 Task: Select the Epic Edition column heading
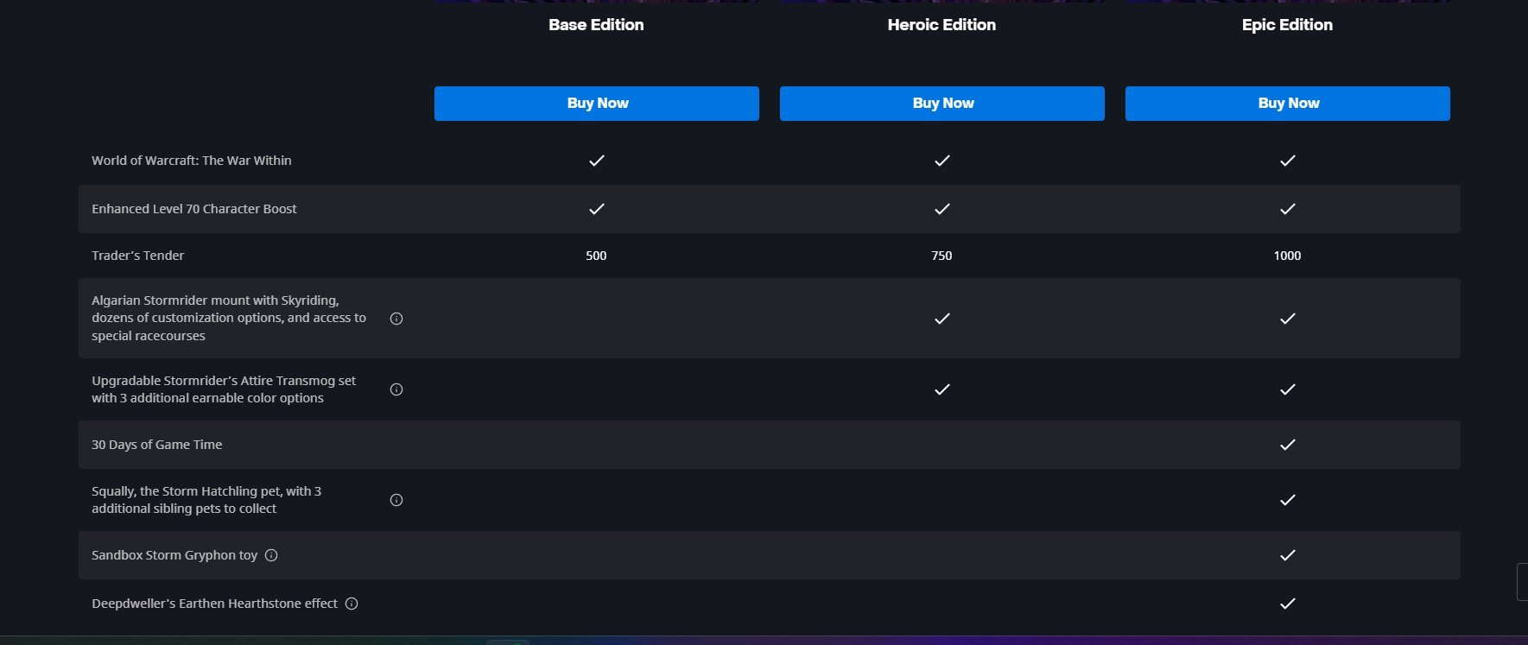1287,25
